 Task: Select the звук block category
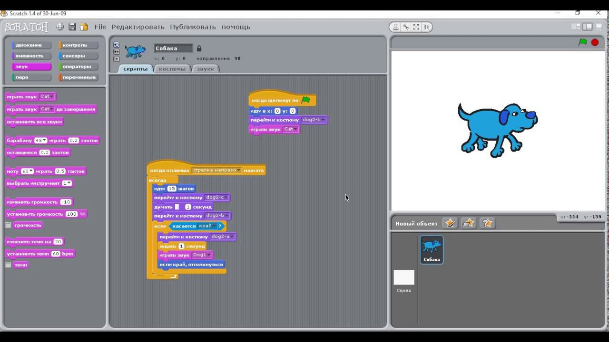[31, 66]
